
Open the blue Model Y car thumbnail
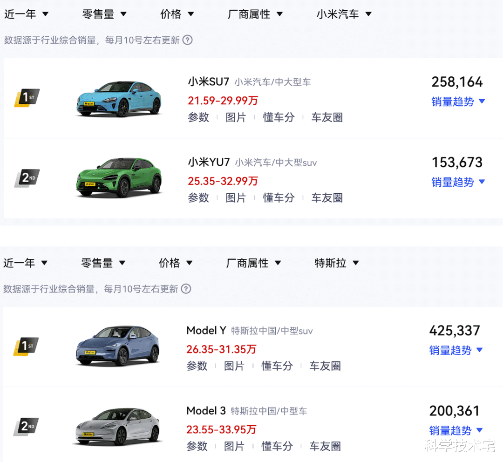click(118, 346)
